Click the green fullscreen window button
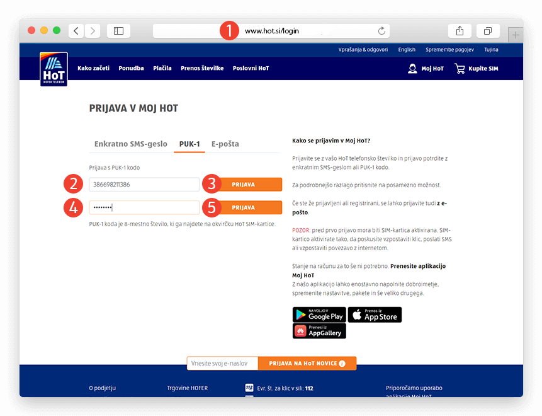This screenshot has height=416, width=542. click(57, 30)
